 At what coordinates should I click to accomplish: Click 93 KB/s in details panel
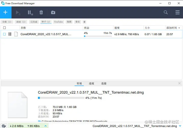click(x=57, y=114)
